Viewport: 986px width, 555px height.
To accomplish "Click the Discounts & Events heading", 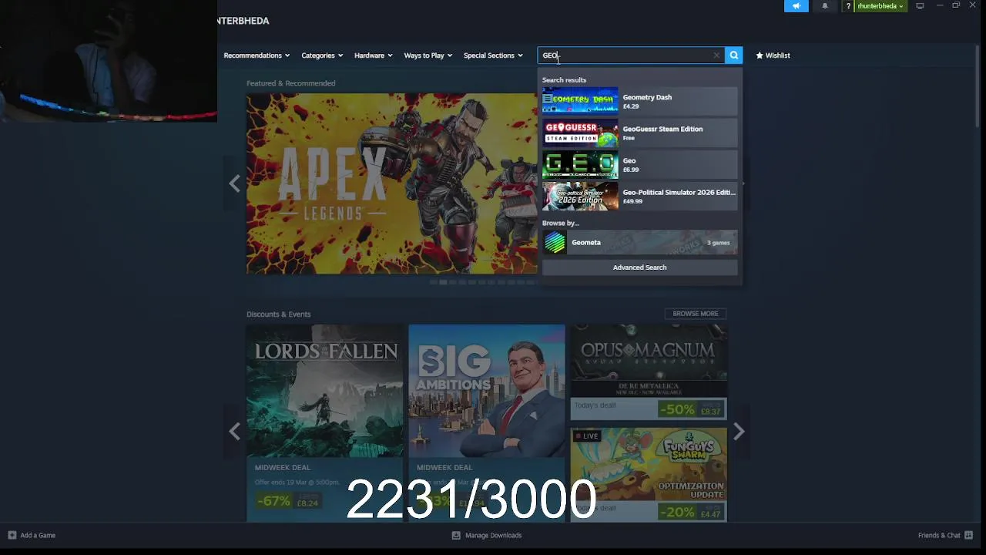I will pyautogui.click(x=278, y=314).
